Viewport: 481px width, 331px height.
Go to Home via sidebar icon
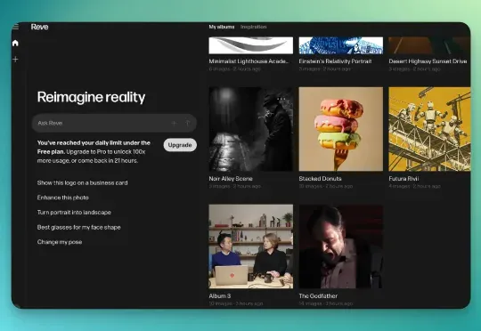(x=15, y=43)
